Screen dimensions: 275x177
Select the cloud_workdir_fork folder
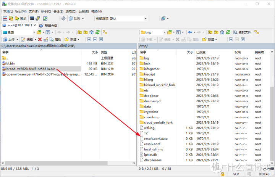158,122
